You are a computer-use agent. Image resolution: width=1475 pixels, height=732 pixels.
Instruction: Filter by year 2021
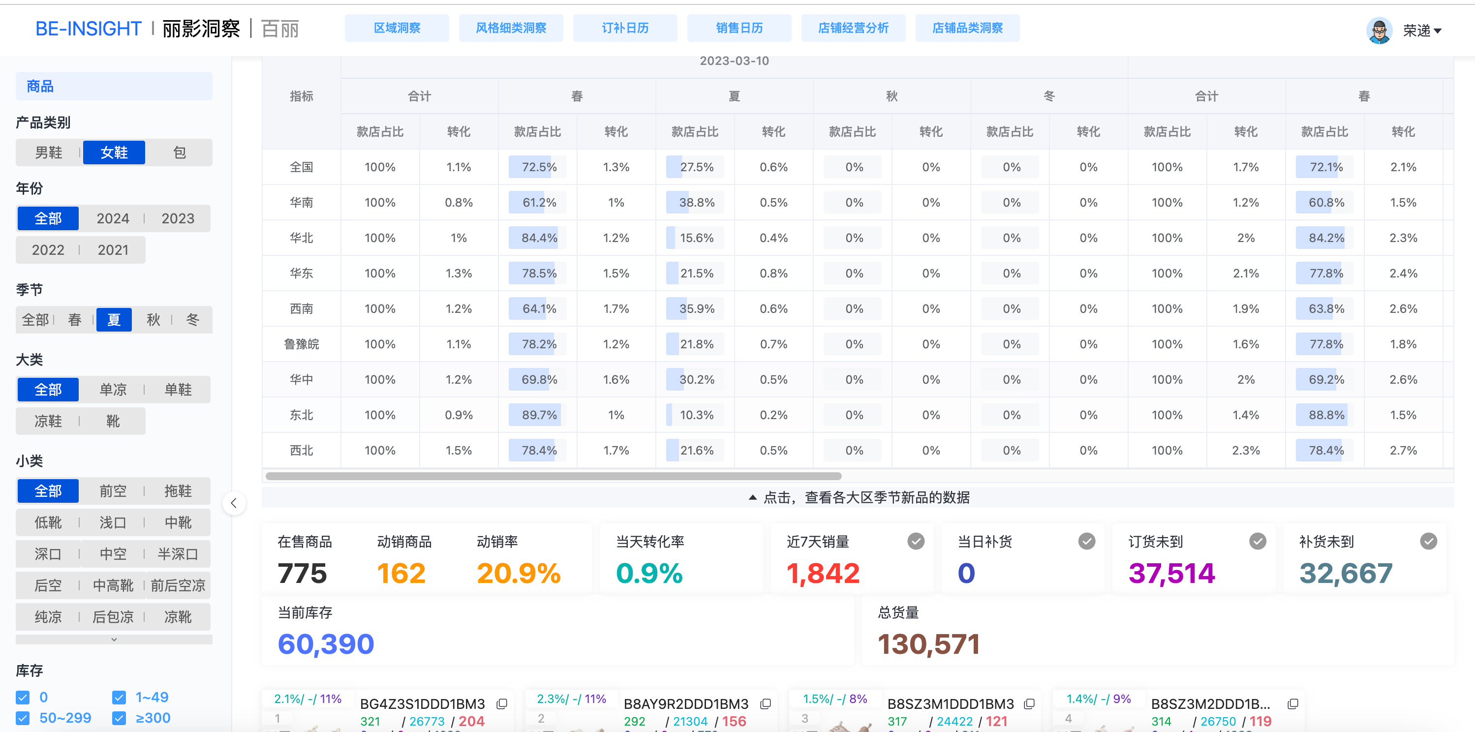click(113, 249)
